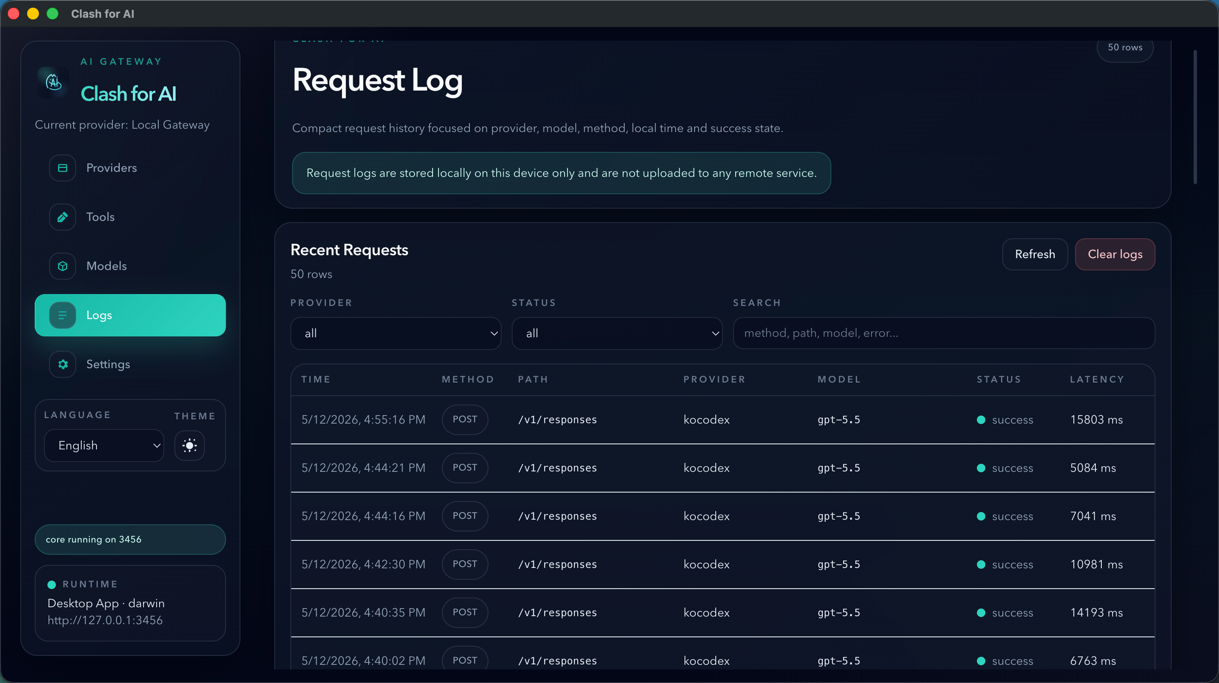Click the success status dot in the 7041 ms row

[x=981, y=517]
